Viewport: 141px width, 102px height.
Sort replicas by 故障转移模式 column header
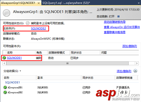(x=58, y=52)
